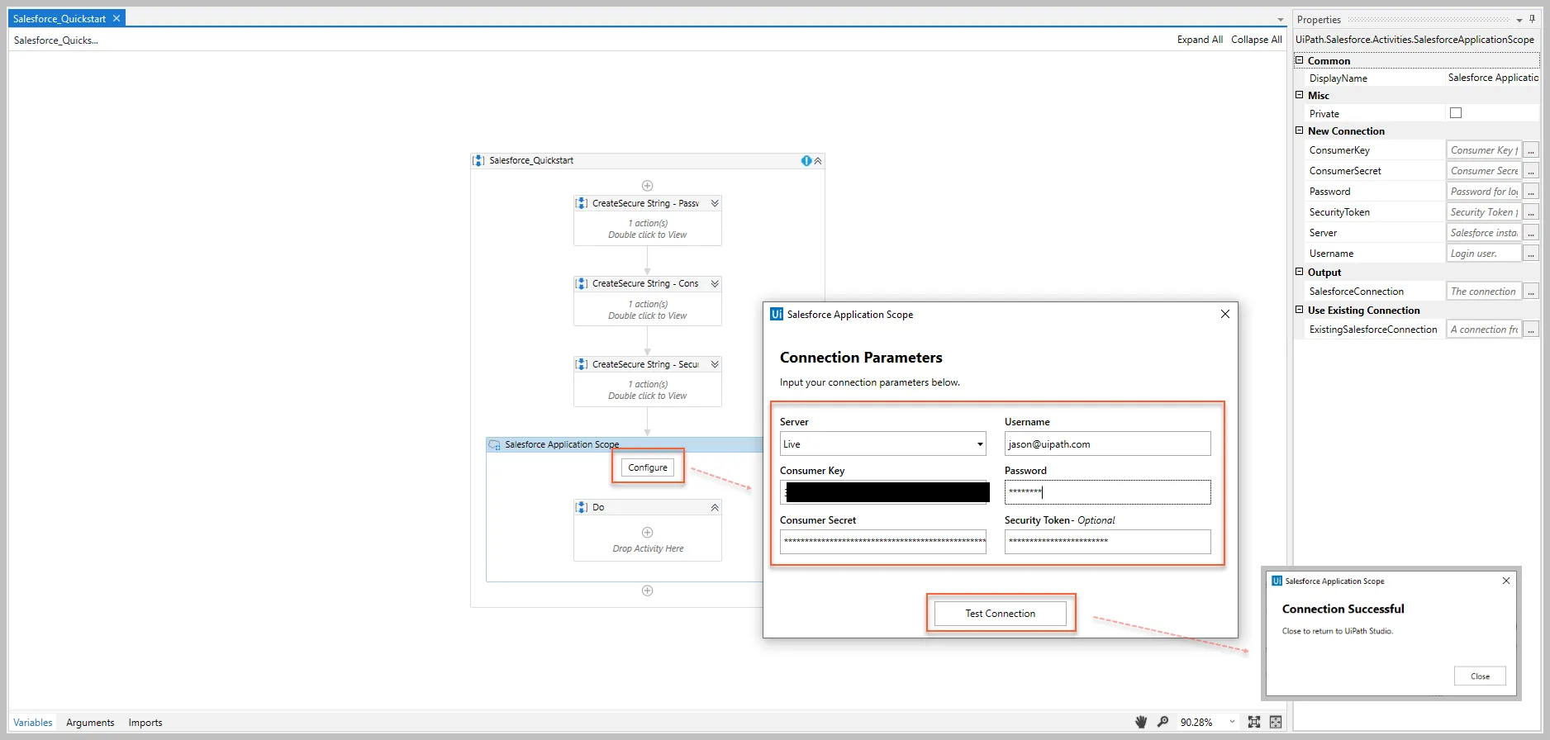Image resolution: width=1550 pixels, height=740 pixels.
Task: Open the Properties panel options dropdown
Action: point(1519,20)
